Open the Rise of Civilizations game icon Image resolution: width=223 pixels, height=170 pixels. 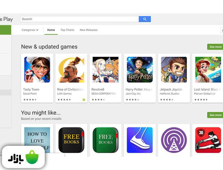tap(71, 70)
